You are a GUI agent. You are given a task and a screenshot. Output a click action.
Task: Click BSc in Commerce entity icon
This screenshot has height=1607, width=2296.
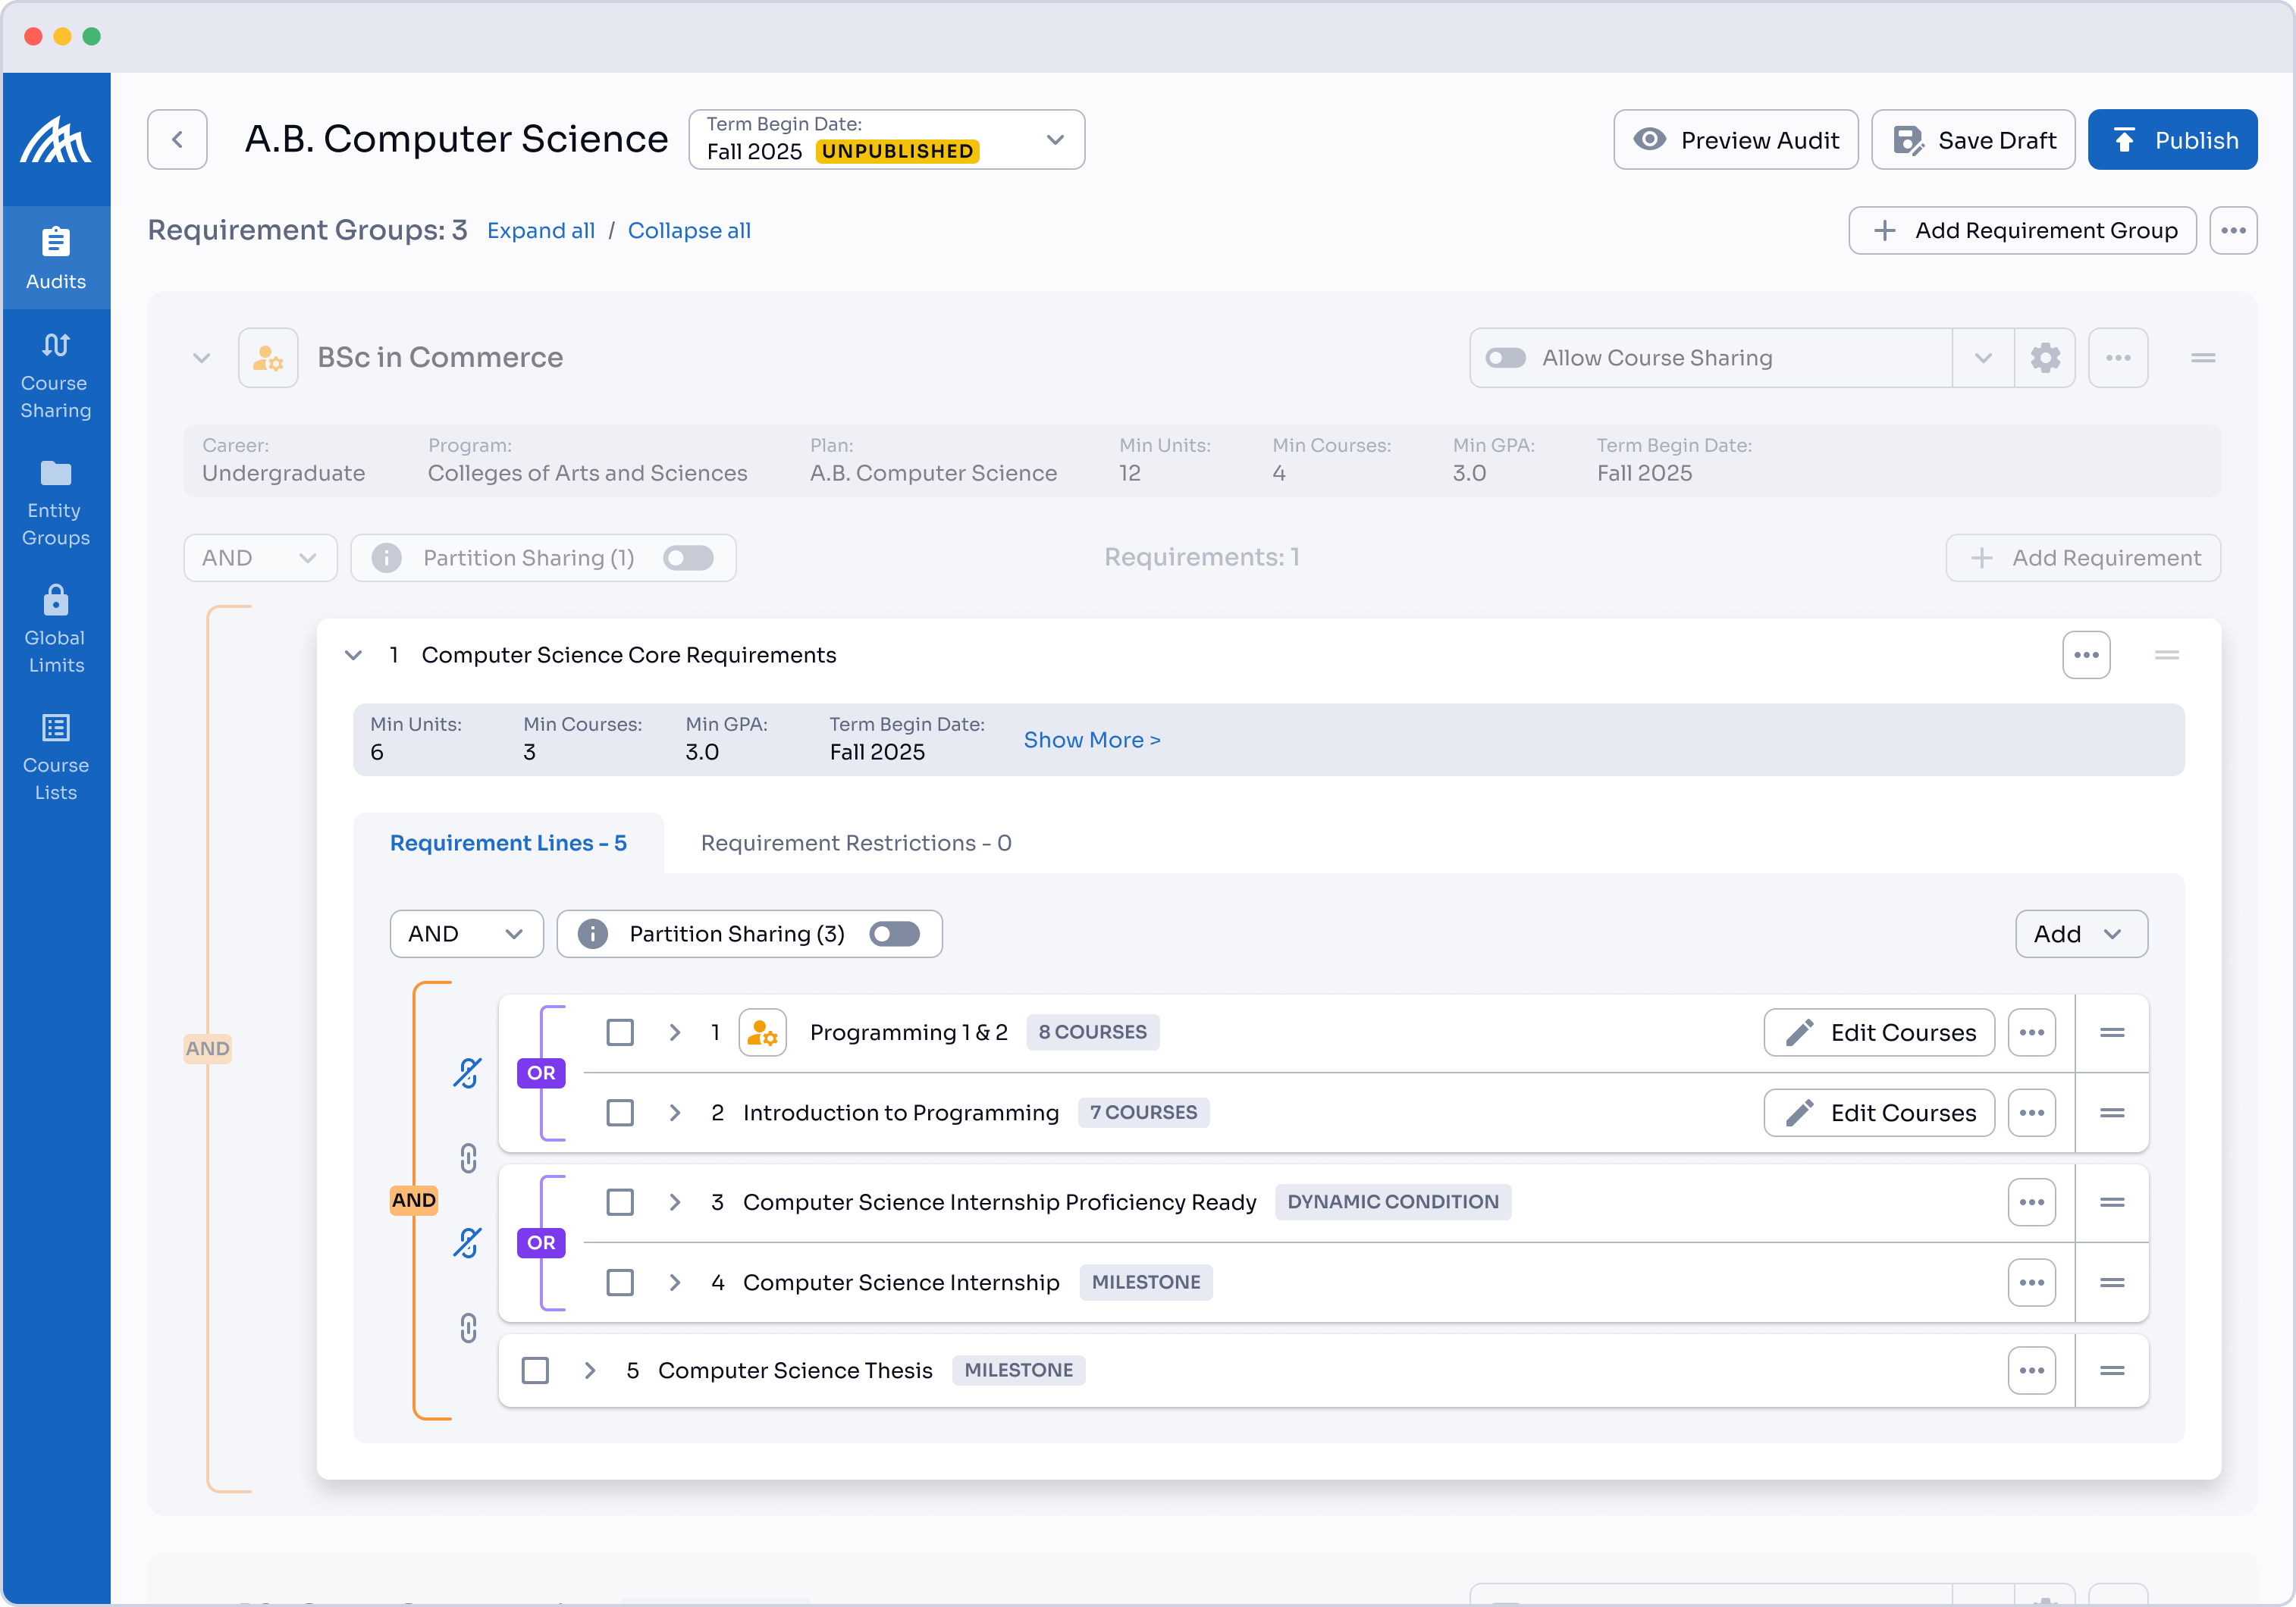(268, 358)
